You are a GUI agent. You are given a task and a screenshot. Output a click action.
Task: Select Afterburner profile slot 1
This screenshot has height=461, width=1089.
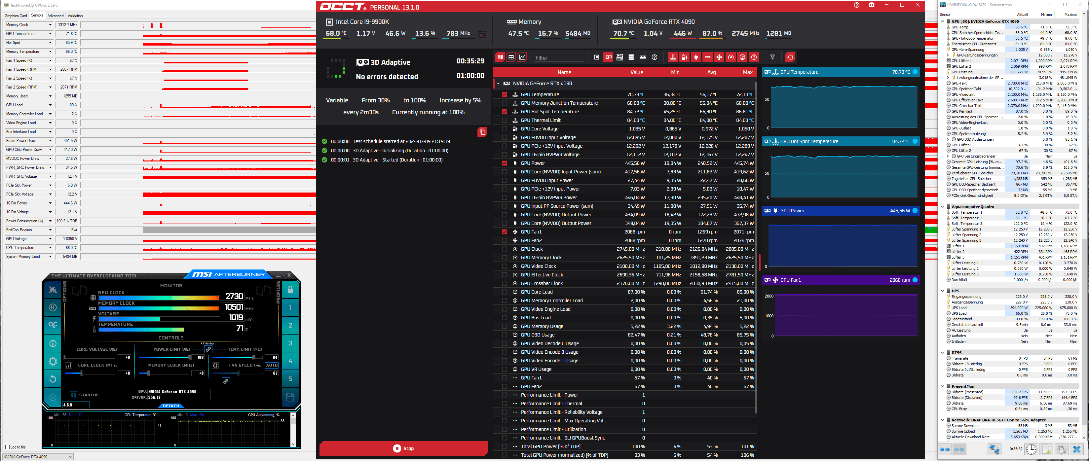pyautogui.click(x=290, y=308)
